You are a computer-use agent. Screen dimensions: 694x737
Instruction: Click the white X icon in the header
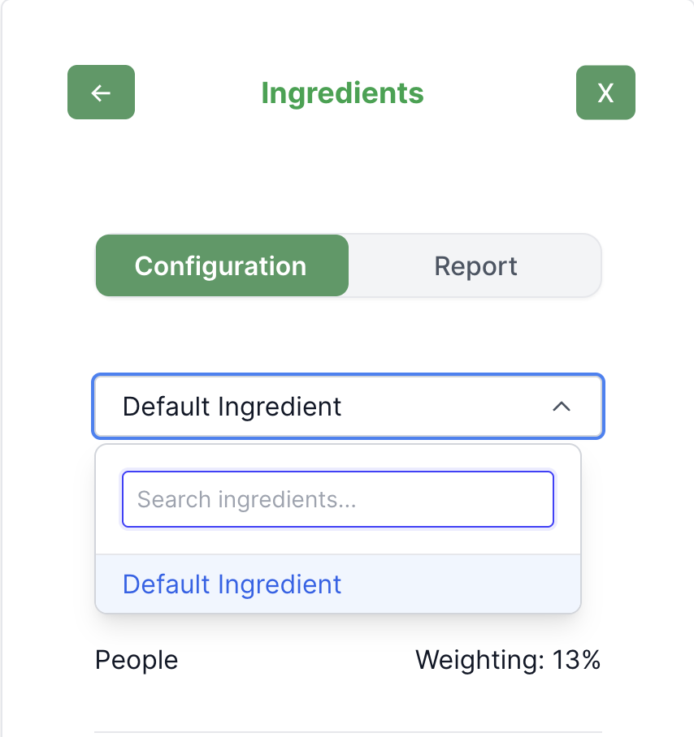point(605,93)
